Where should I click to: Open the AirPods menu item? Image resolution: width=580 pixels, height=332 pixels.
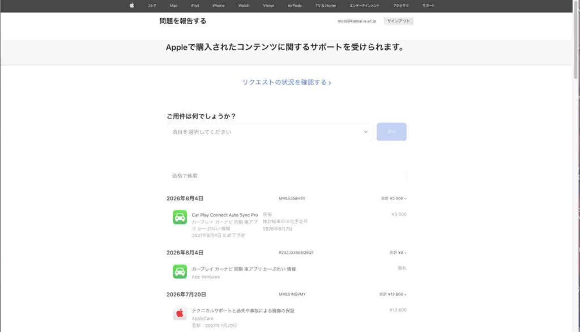(295, 6)
